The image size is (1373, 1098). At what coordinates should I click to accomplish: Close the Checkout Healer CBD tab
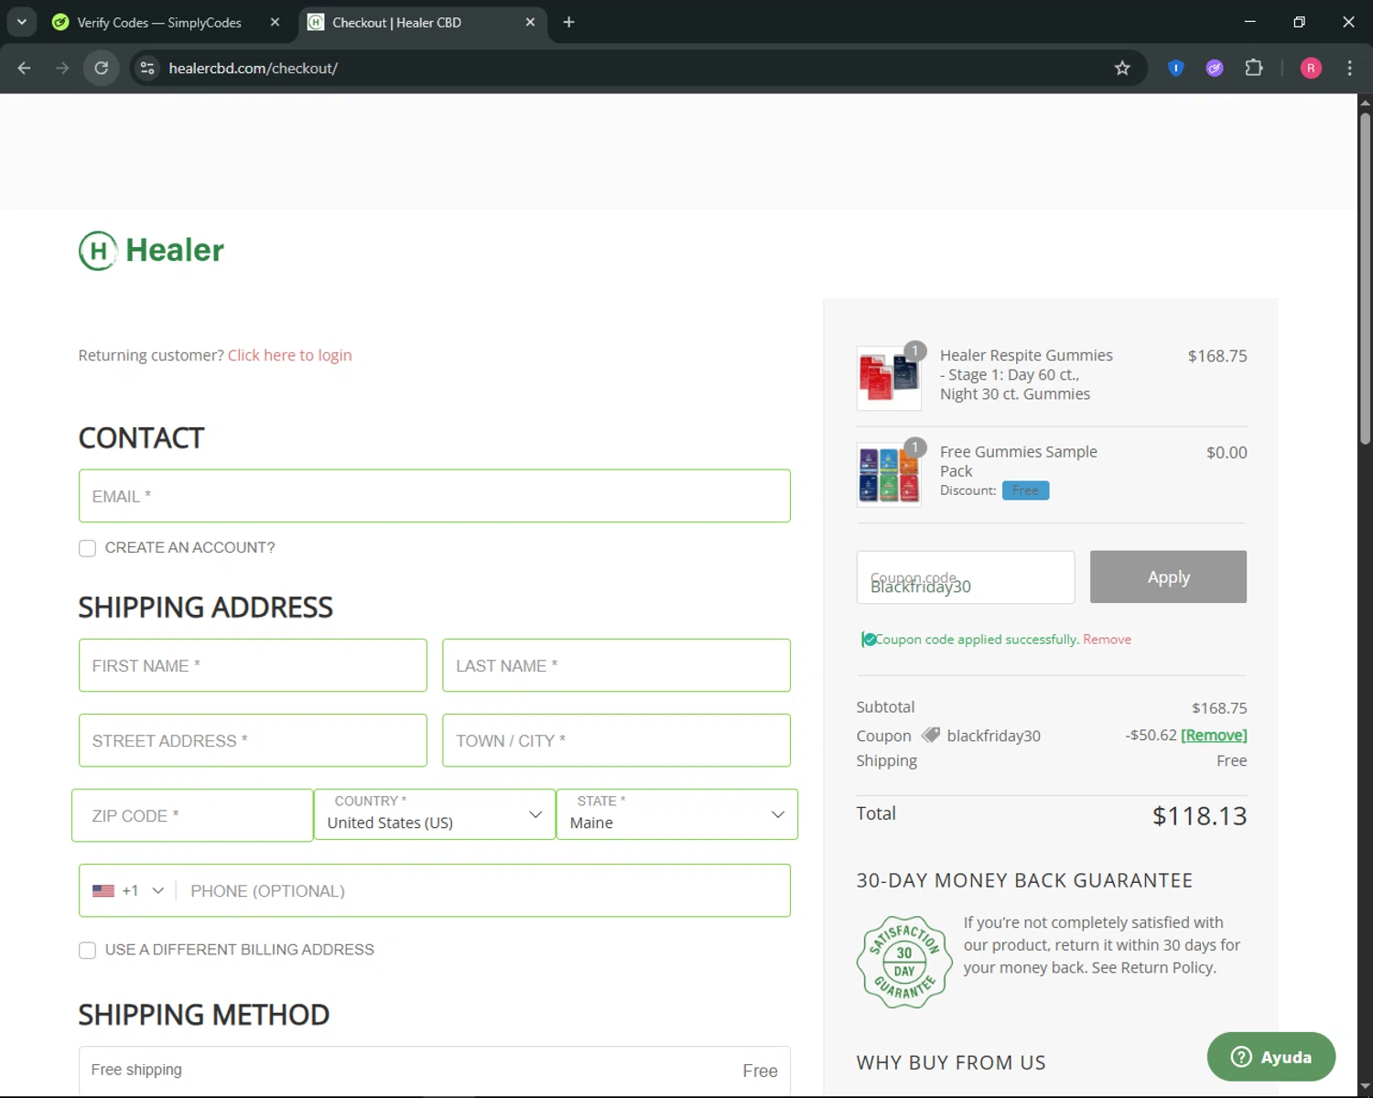tap(530, 22)
